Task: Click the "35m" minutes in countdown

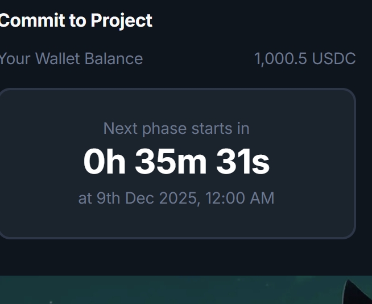Action: pyautogui.click(x=171, y=162)
